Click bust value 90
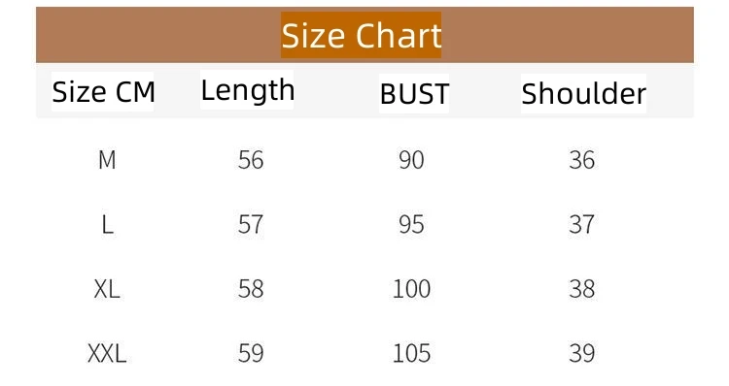 click(x=411, y=160)
